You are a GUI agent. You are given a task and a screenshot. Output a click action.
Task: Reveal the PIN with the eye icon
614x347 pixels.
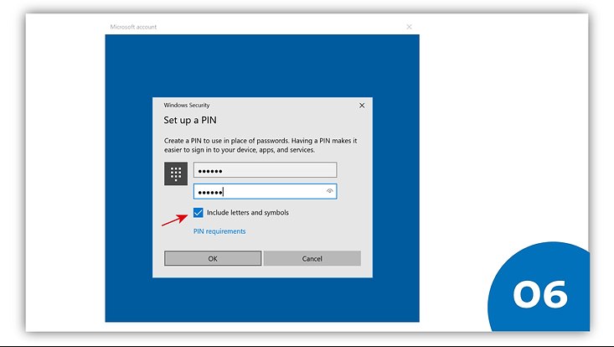point(330,191)
